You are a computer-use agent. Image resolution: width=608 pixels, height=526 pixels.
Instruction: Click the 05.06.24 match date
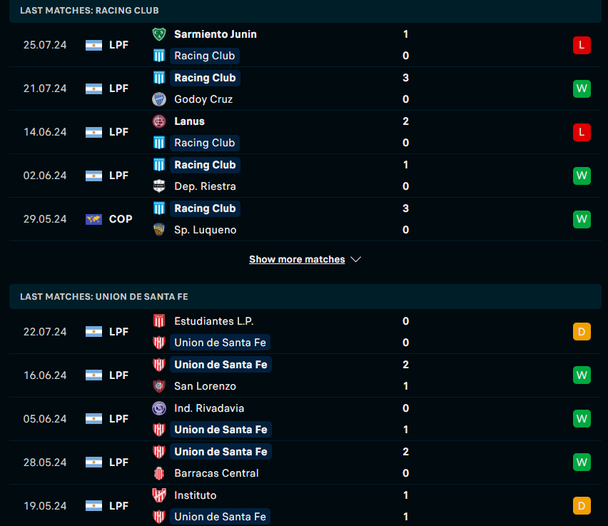pos(45,419)
